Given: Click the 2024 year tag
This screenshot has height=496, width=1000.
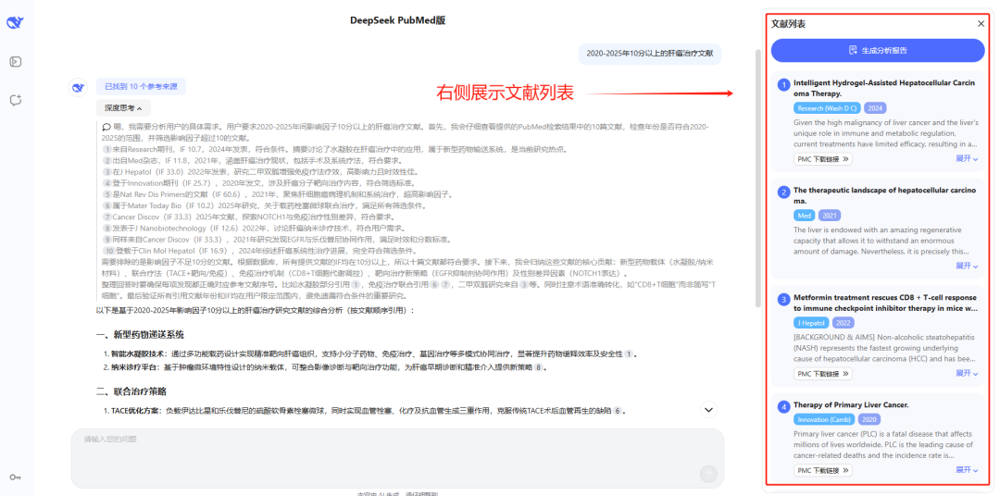Looking at the screenshot, I should [875, 108].
